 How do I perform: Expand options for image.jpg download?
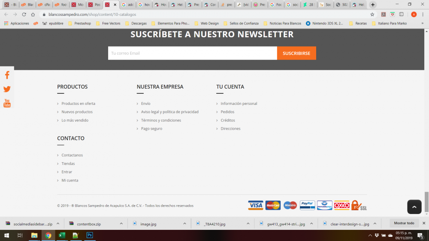[x=184, y=223]
